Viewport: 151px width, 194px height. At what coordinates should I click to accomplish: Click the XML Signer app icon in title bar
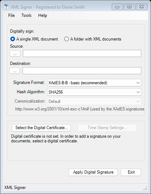pyautogui.click(x=6, y=7)
